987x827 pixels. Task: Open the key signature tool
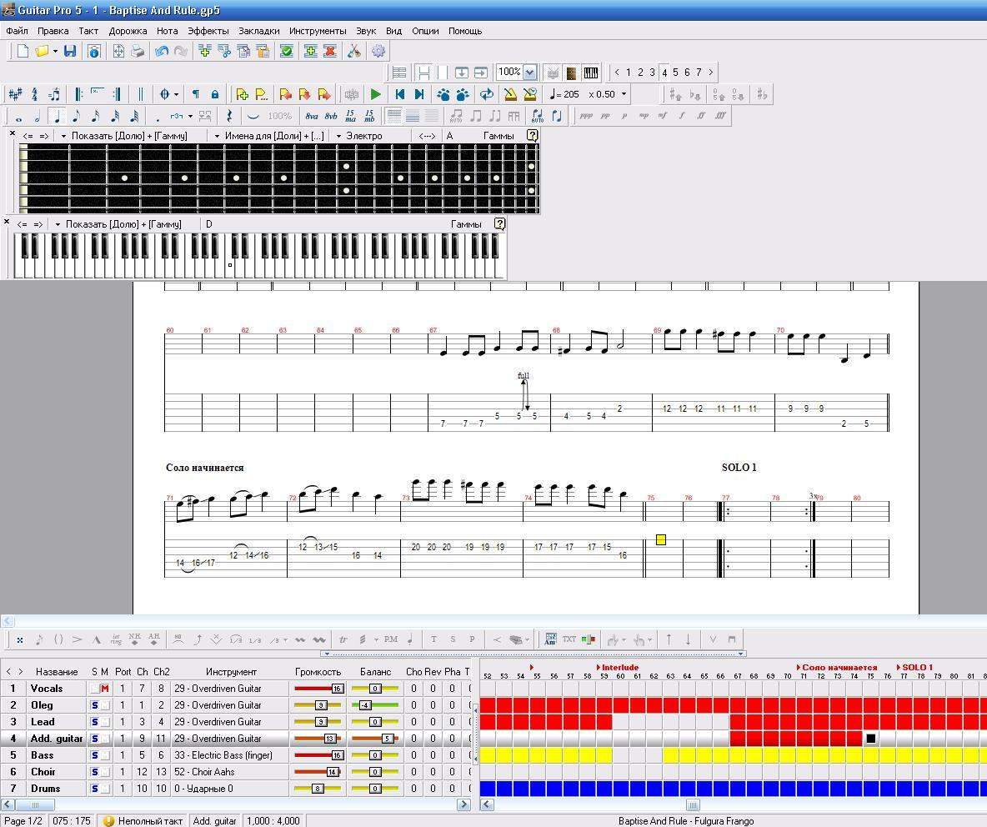click(x=15, y=94)
